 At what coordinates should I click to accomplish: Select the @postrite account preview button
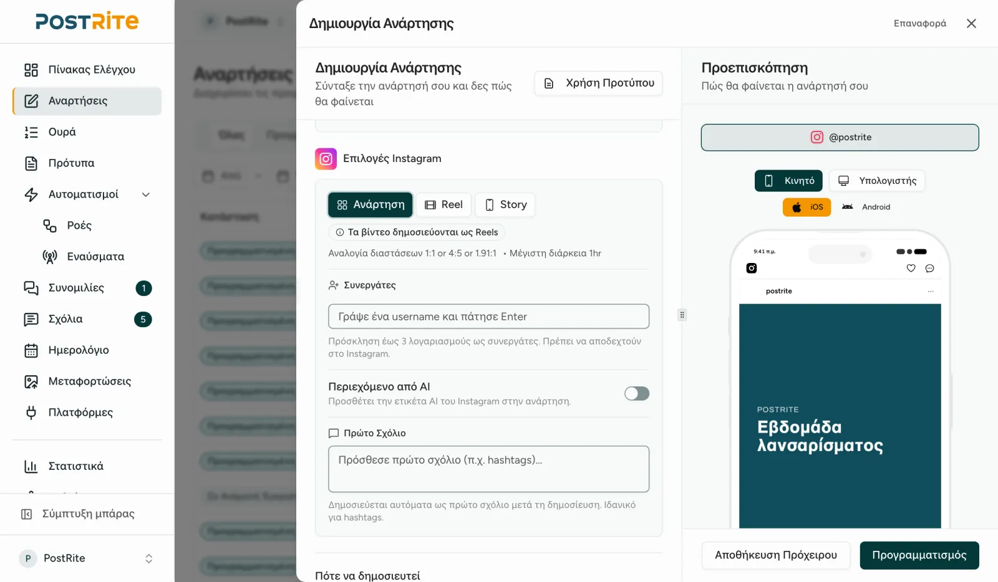840,138
